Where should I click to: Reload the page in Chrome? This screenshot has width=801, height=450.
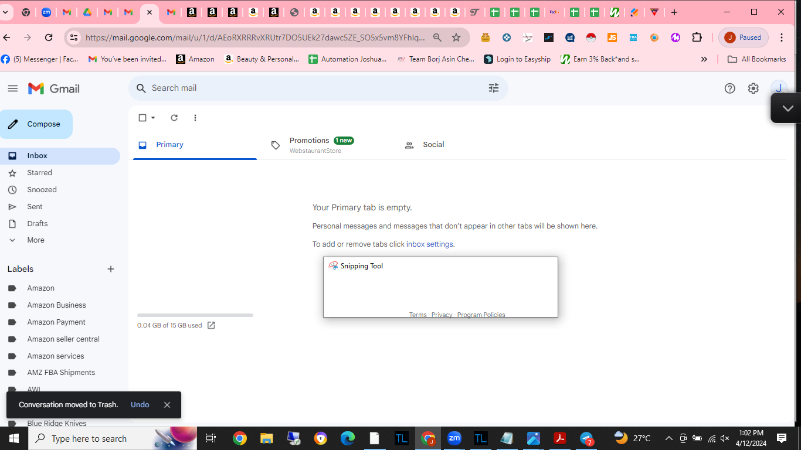coord(49,37)
